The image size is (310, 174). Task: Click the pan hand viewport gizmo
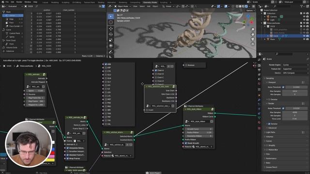253,34
